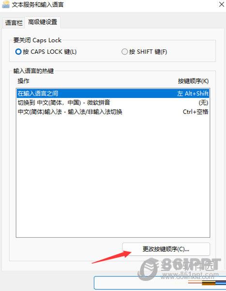Click the empty area of the hotkey list
226x291 pixels.
coord(113,177)
